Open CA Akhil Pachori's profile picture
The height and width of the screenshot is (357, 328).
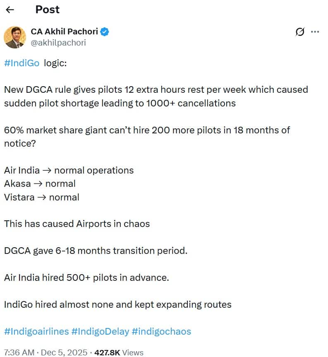coord(15,37)
